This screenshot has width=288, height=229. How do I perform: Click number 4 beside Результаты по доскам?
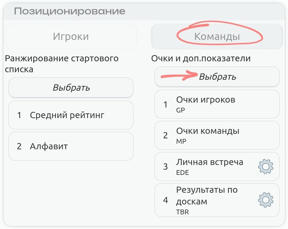tap(166, 200)
